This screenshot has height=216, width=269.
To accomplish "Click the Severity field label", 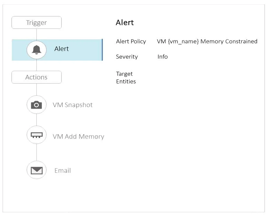I will point(127,57).
